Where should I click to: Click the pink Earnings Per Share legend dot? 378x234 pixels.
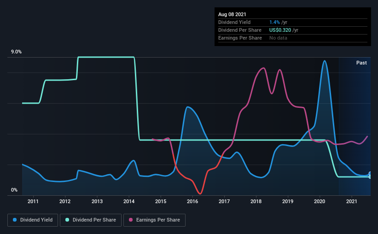[x=131, y=220]
